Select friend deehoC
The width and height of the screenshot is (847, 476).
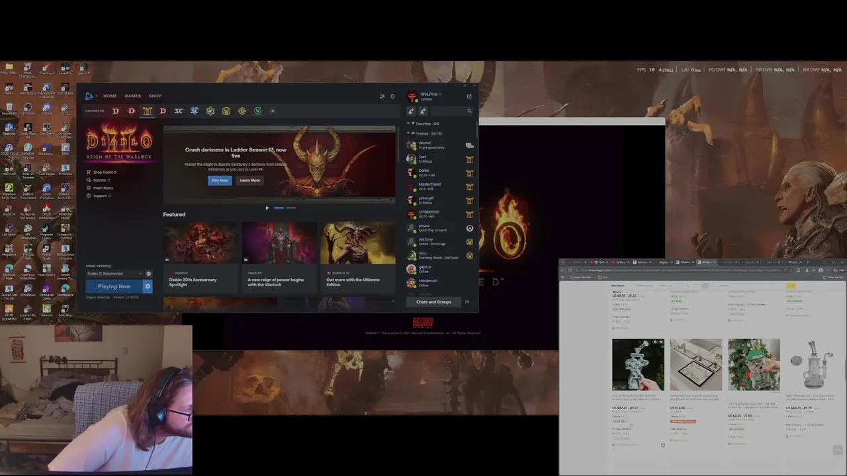[x=440, y=145]
